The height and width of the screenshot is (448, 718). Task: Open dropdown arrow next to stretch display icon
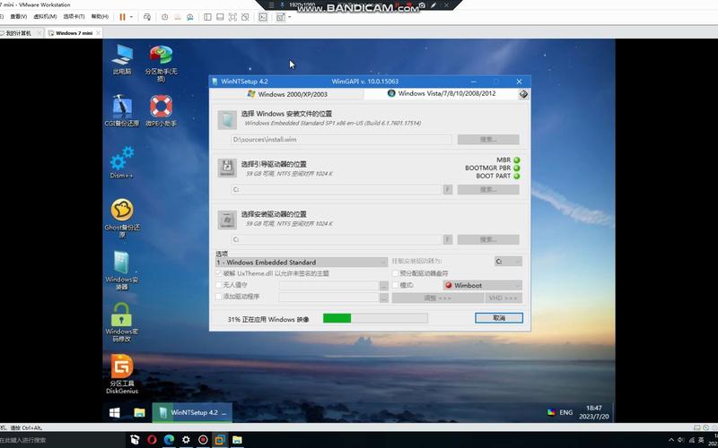pos(289,17)
